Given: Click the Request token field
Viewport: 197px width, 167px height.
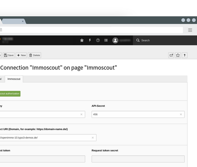Looking at the screenshot, I should click(43, 159).
